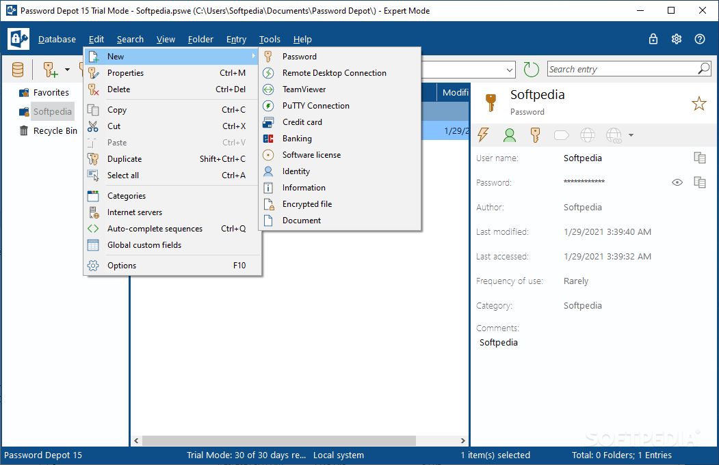This screenshot has width=719, height=465.
Task: Choose Select all in Edit menu
Action: (x=172, y=175)
